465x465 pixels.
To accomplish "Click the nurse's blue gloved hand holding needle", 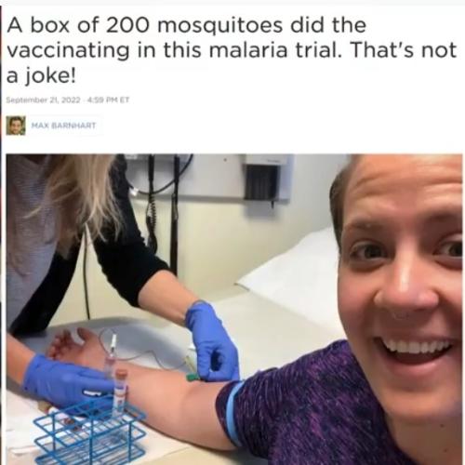I will pos(212,342).
